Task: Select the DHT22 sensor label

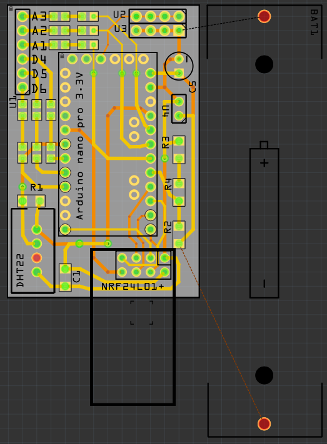Action: 20,270
